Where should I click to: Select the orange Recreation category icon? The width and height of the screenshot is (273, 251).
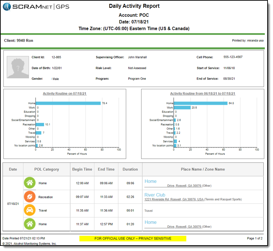coord(30,197)
